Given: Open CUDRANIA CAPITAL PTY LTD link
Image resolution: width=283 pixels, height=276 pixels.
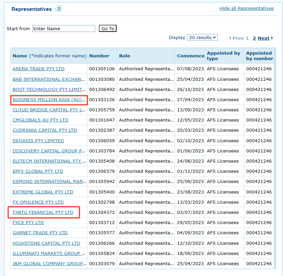Looking at the screenshot, I should (x=45, y=130).
